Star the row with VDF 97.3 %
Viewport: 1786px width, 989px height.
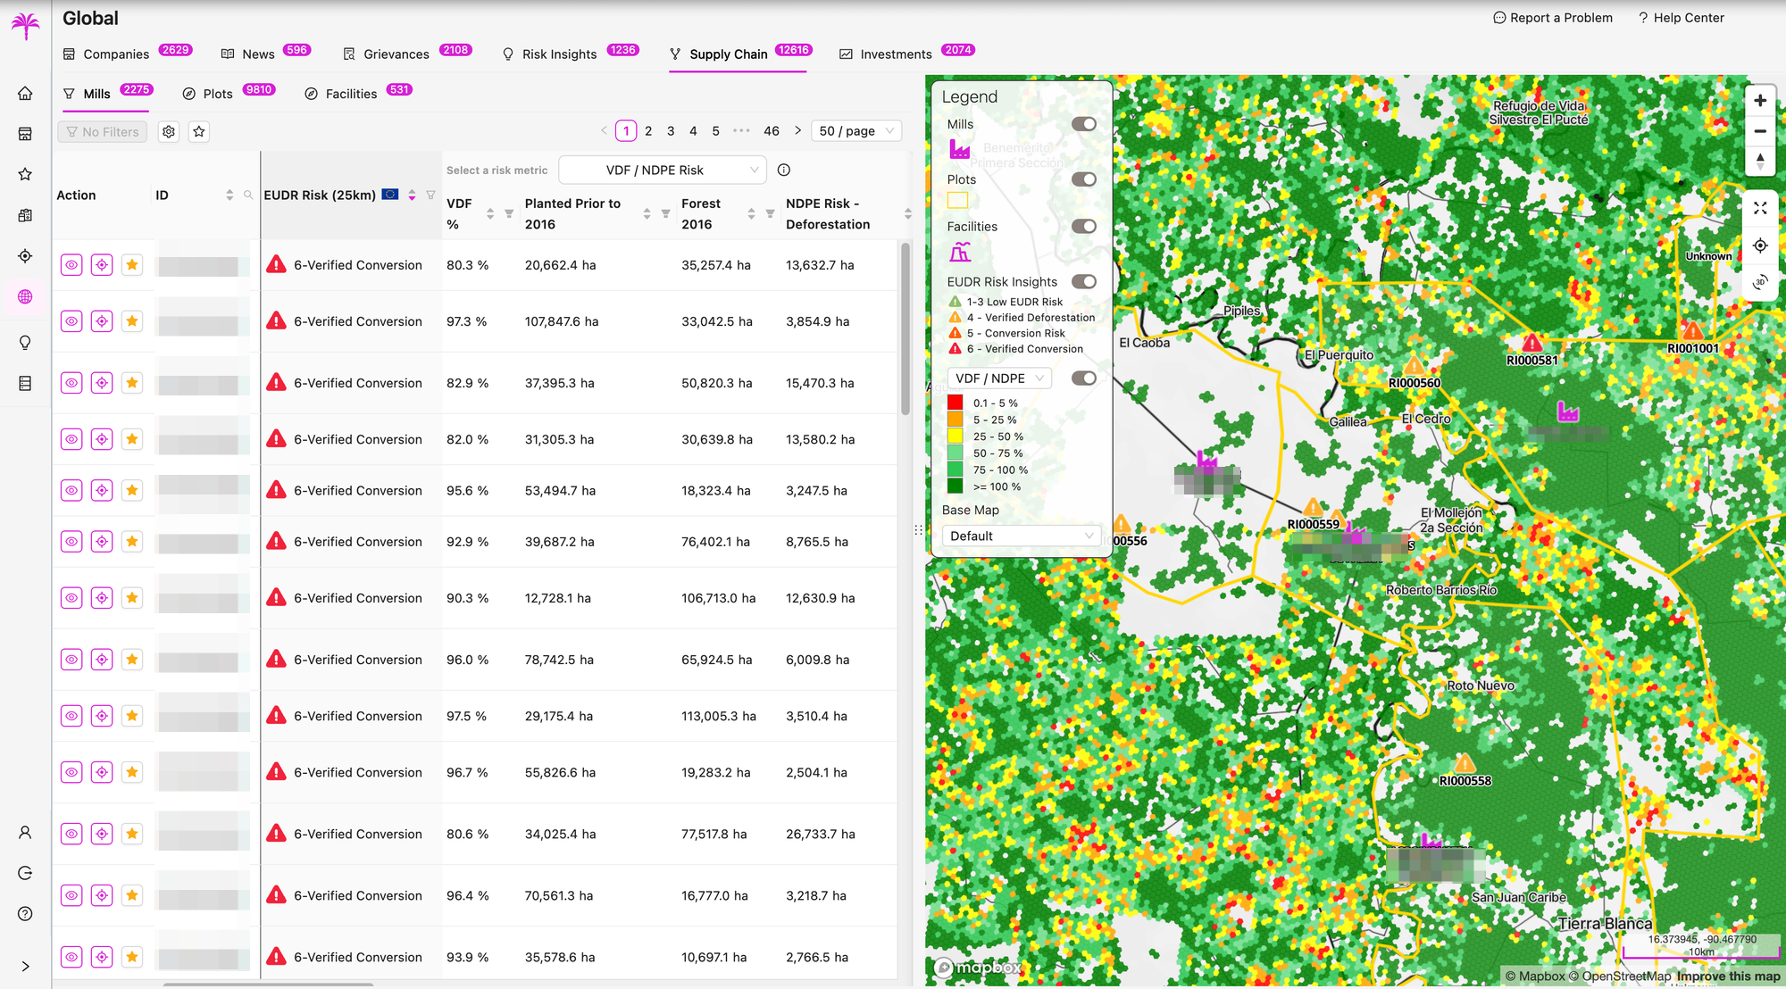pos(132,321)
